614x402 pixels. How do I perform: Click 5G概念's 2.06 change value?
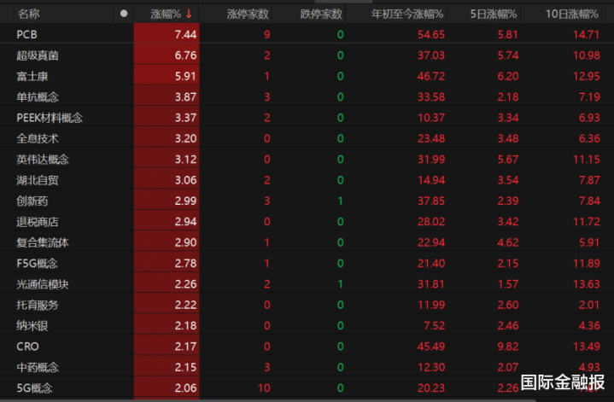click(x=185, y=387)
